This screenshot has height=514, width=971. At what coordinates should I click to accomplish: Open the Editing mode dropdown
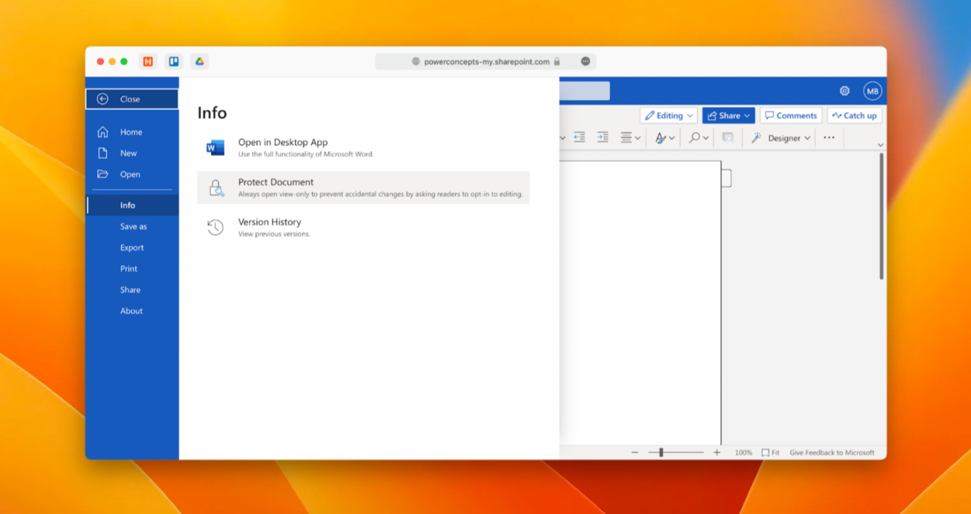point(669,115)
